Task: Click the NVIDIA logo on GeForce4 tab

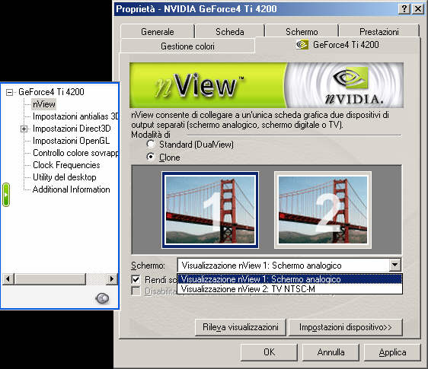Action: pos(302,45)
